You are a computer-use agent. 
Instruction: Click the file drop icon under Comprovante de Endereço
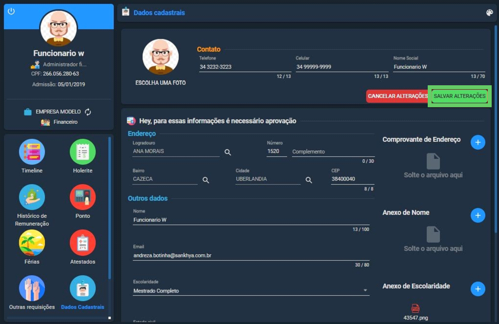[433, 161]
